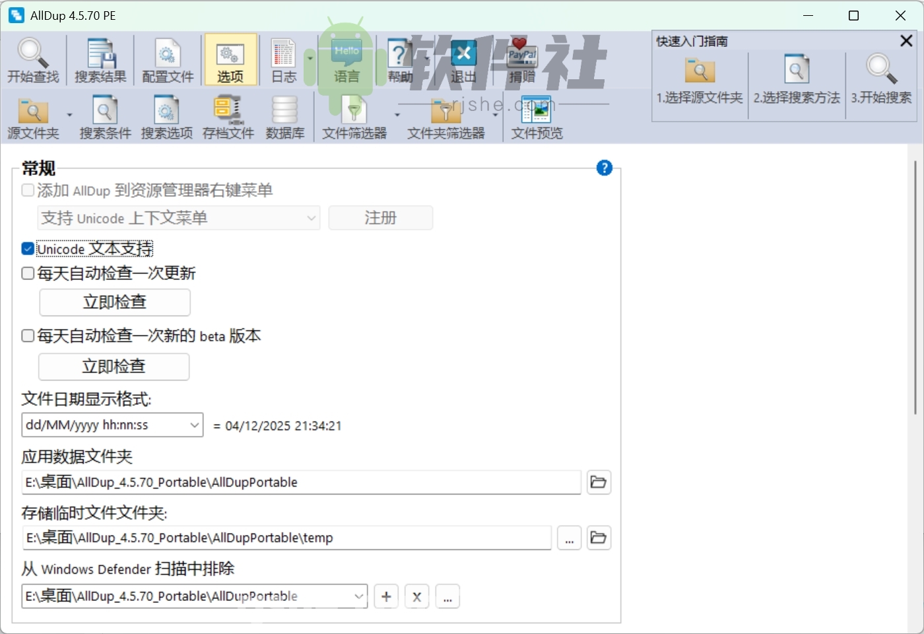Enable daily automatic update check

click(27, 273)
